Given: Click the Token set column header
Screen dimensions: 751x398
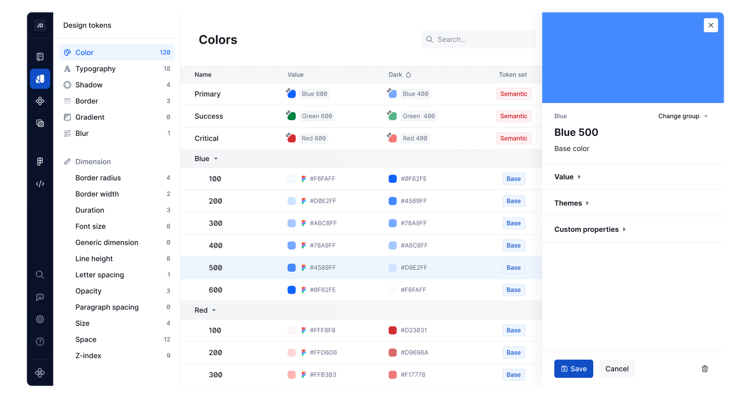Looking at the screenshot, I should coord(513,75).
